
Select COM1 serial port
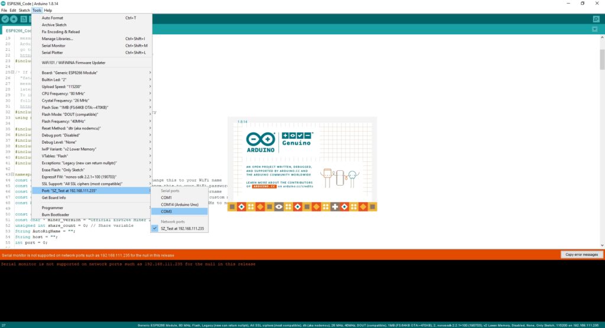point(180,197)
